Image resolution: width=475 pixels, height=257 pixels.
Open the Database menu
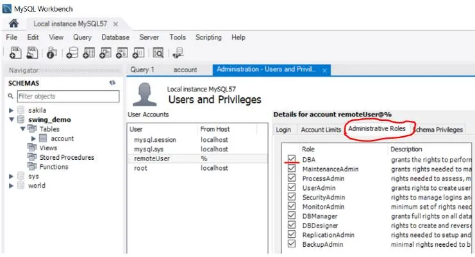[x=115, y=37]
